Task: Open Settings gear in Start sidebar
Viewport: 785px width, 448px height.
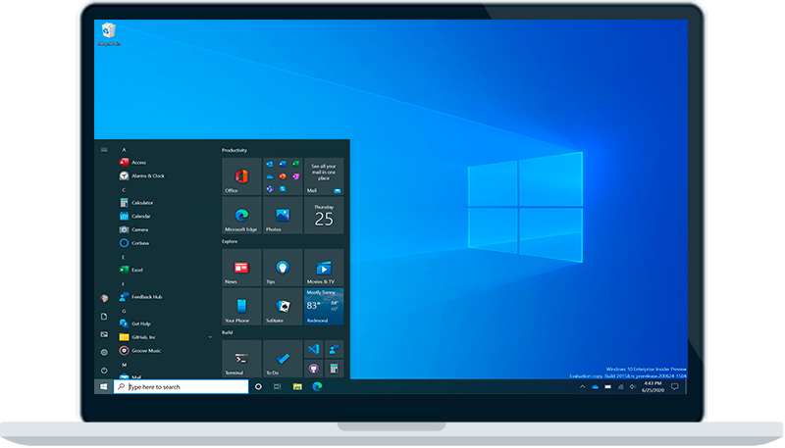Action: point(104,352)
